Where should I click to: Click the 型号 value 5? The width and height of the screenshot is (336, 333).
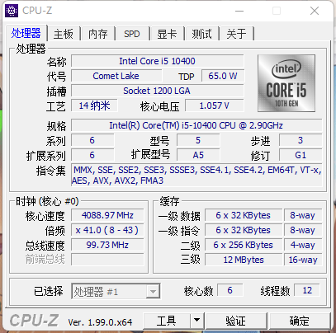pos(198,140)
